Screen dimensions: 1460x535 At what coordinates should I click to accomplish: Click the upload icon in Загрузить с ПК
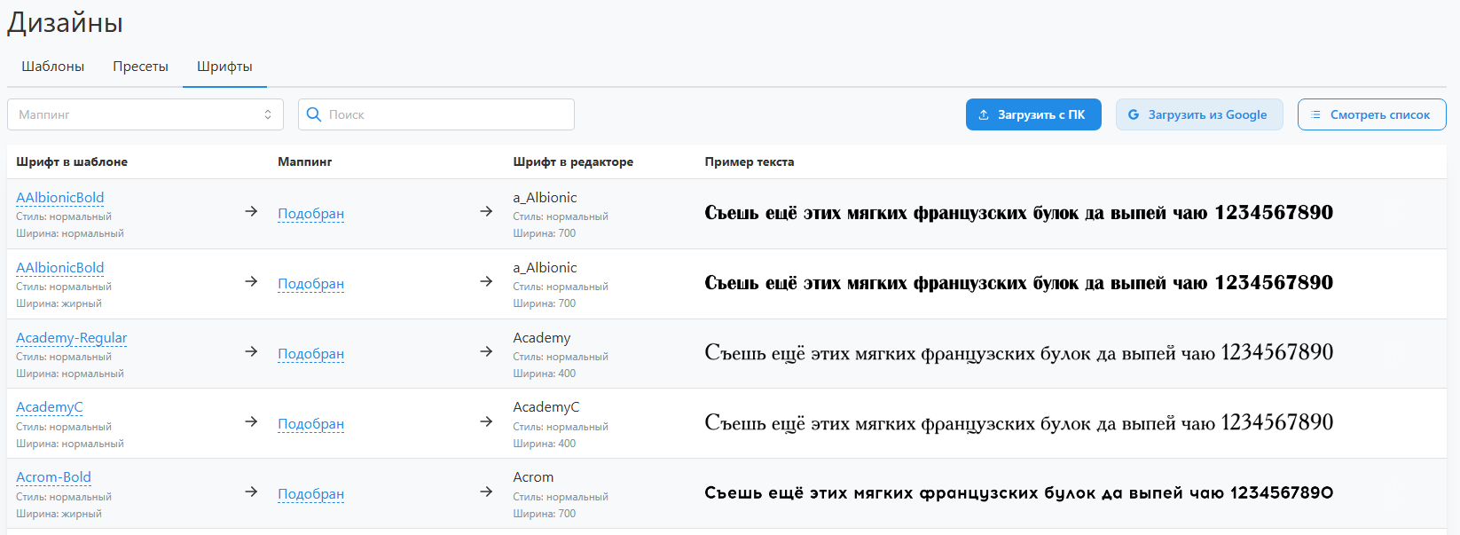coord(984,114)
